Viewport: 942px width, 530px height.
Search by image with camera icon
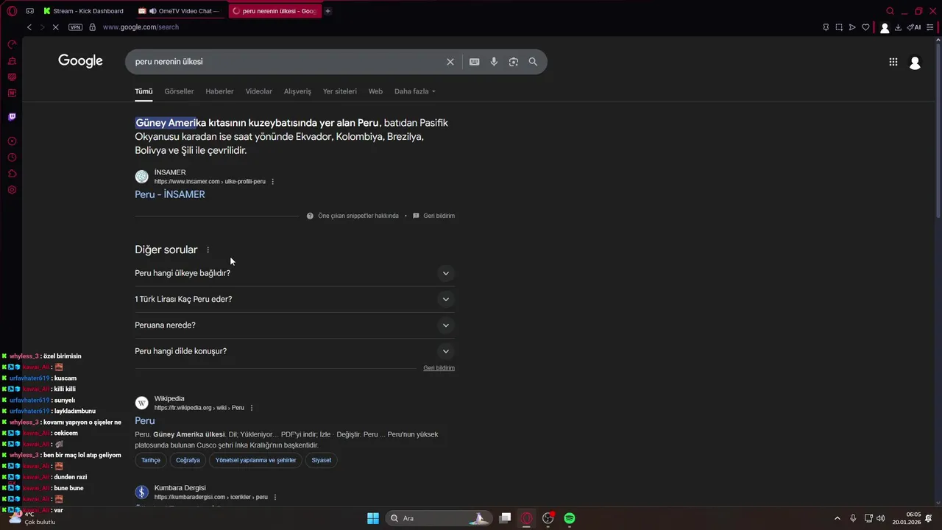514,62
